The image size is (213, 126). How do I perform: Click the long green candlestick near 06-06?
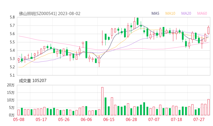pos(86,50)
